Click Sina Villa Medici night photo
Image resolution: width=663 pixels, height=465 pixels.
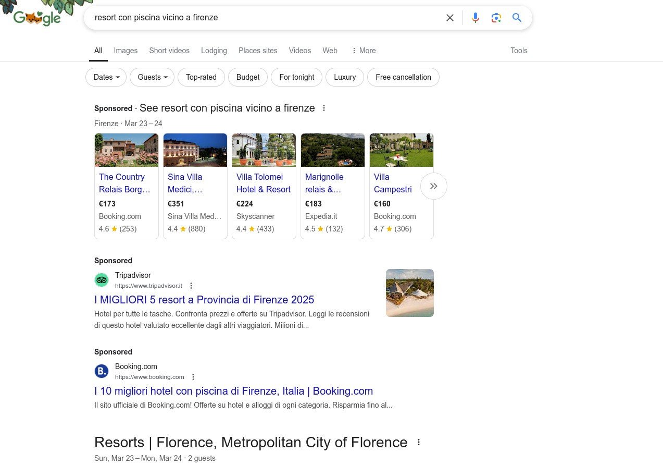tap(195, 150)
